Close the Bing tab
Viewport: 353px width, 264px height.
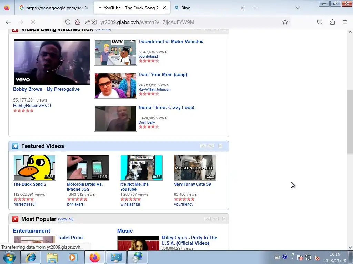[x=242, y=8]
